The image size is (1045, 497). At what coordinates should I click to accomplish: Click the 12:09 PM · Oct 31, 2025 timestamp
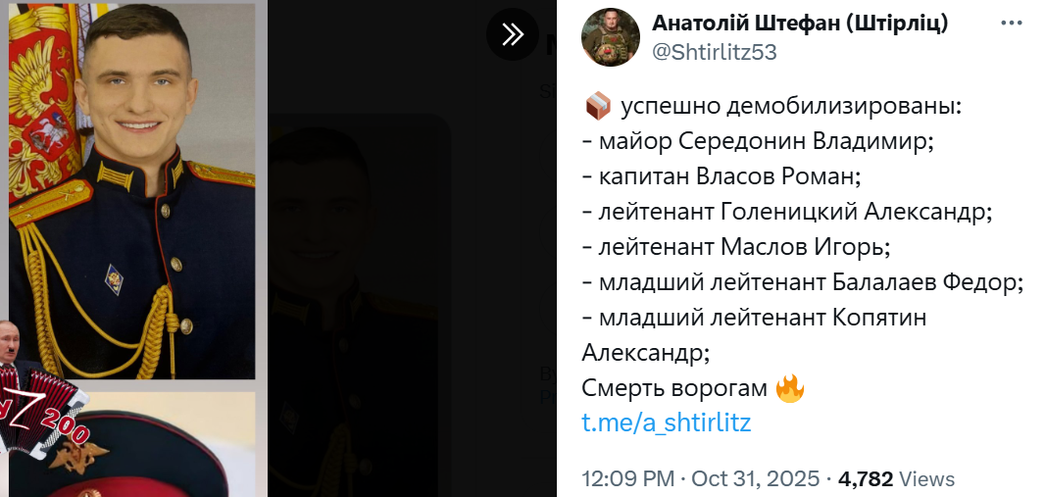pos(700,479)
